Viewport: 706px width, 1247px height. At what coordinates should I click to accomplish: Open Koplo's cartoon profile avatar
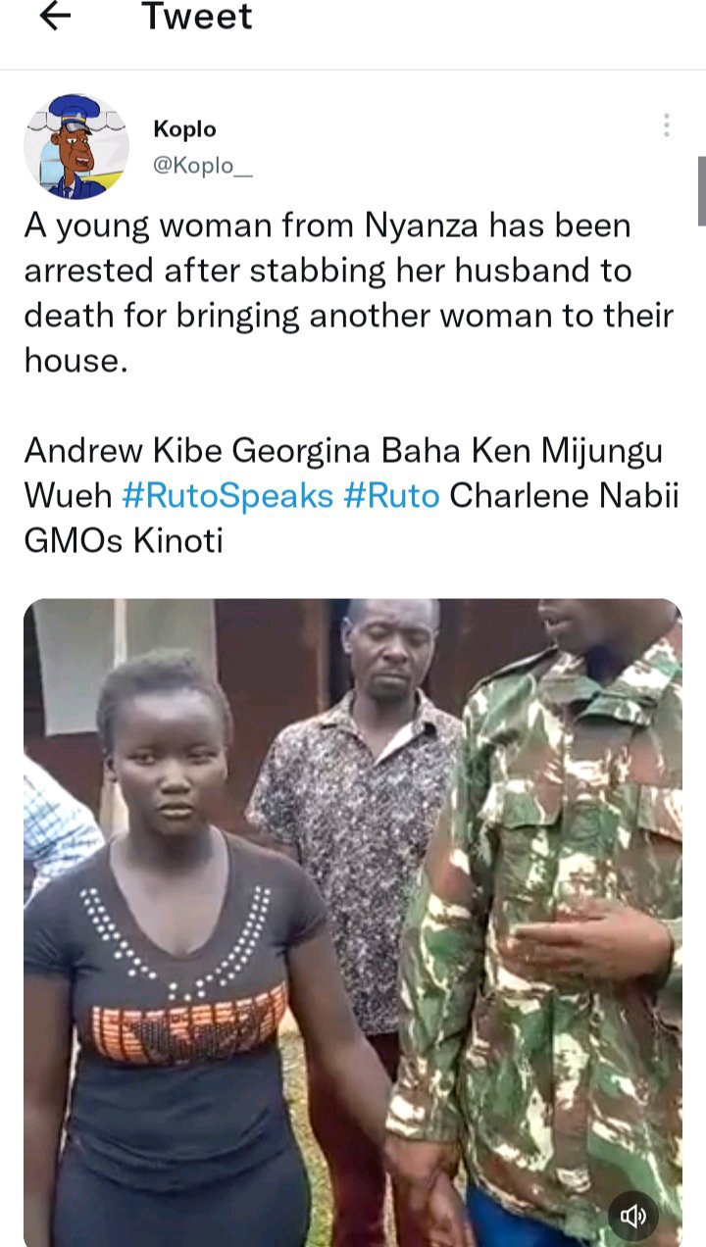click(x=76, y=147)
